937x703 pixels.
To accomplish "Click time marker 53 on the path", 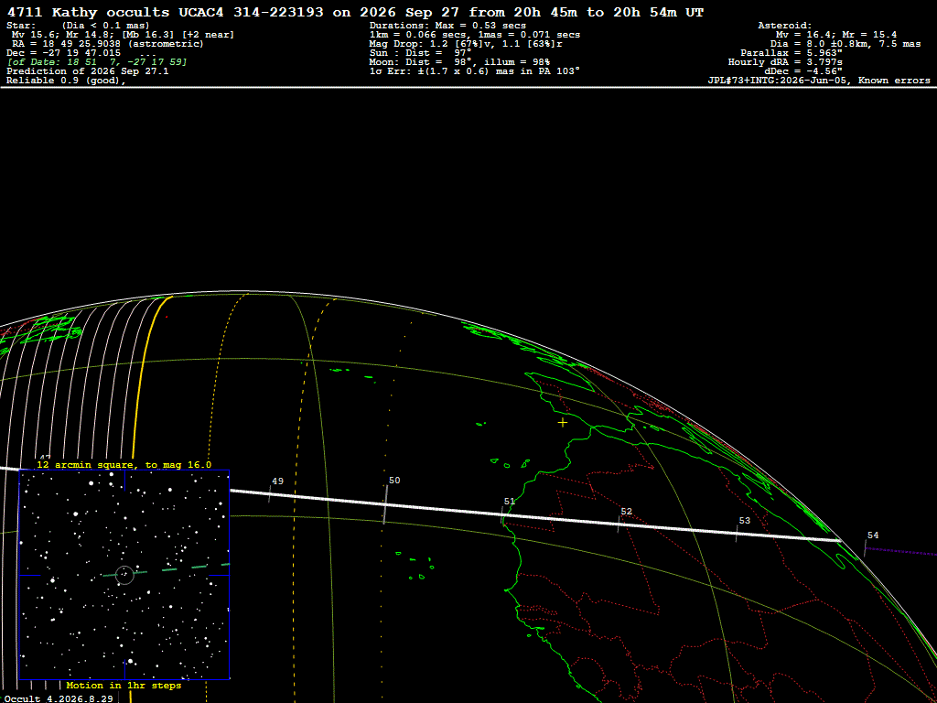I will (x=744, y=521).
